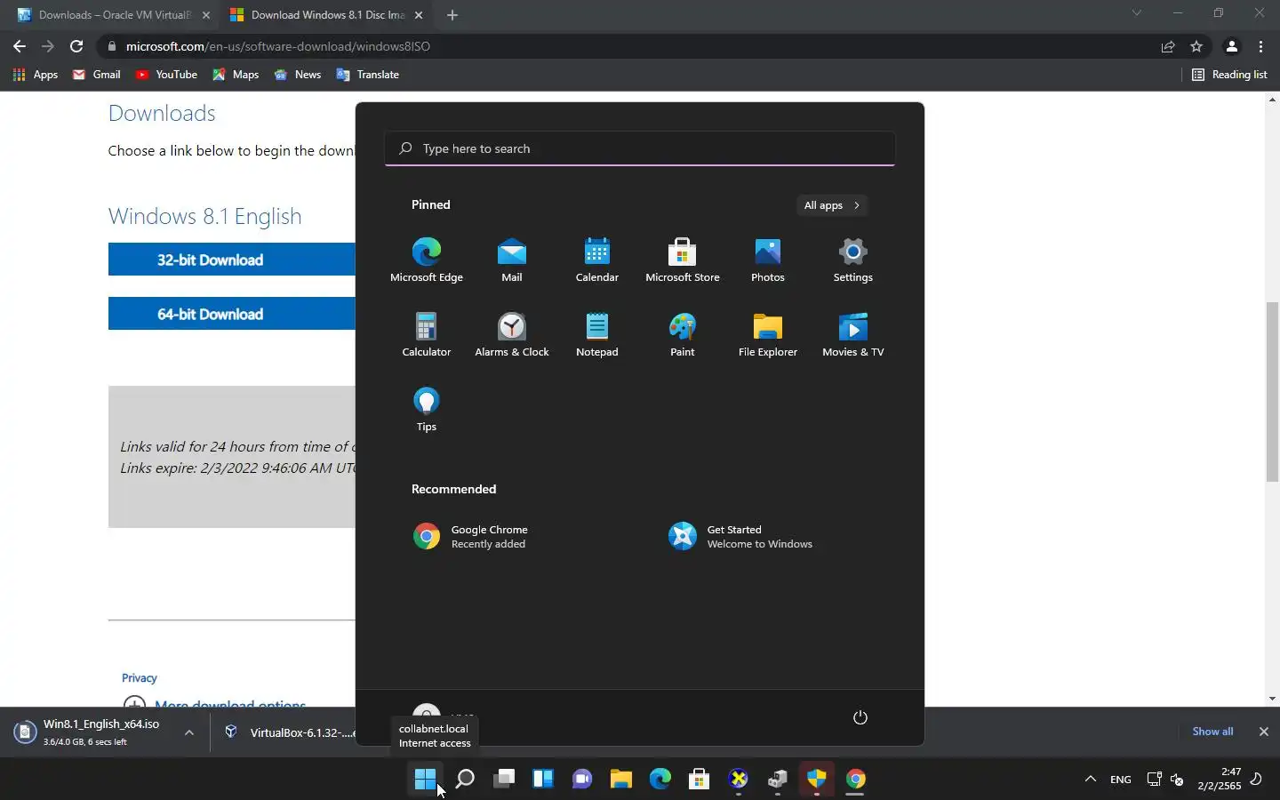
Task: Open Maps bookmark
Action: point(236,75)
